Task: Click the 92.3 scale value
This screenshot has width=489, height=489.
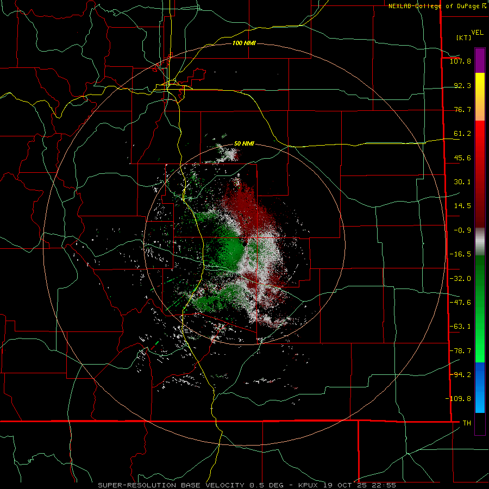Action: coord(462,85)
